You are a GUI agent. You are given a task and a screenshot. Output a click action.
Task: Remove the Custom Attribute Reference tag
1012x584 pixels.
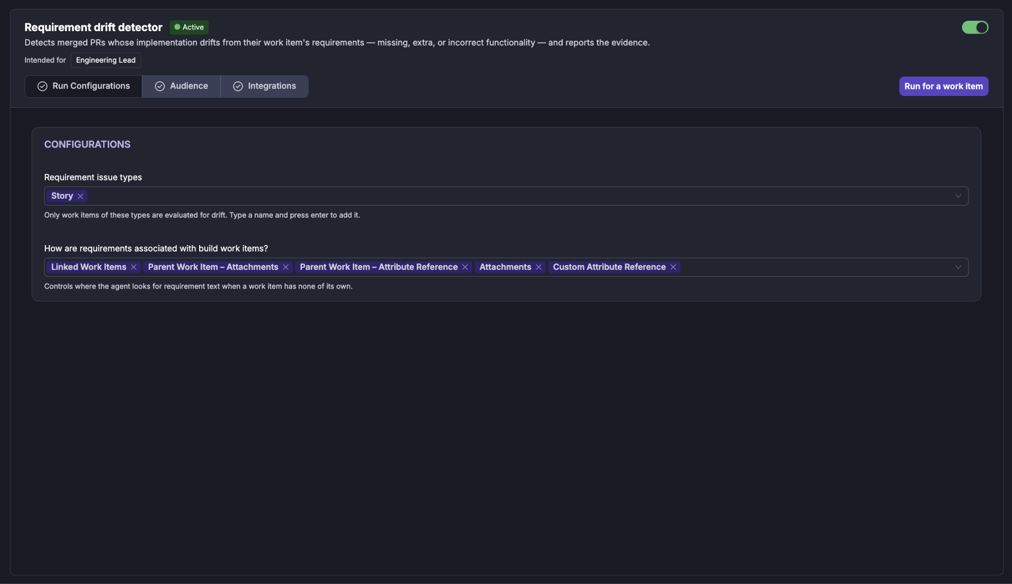673,267
